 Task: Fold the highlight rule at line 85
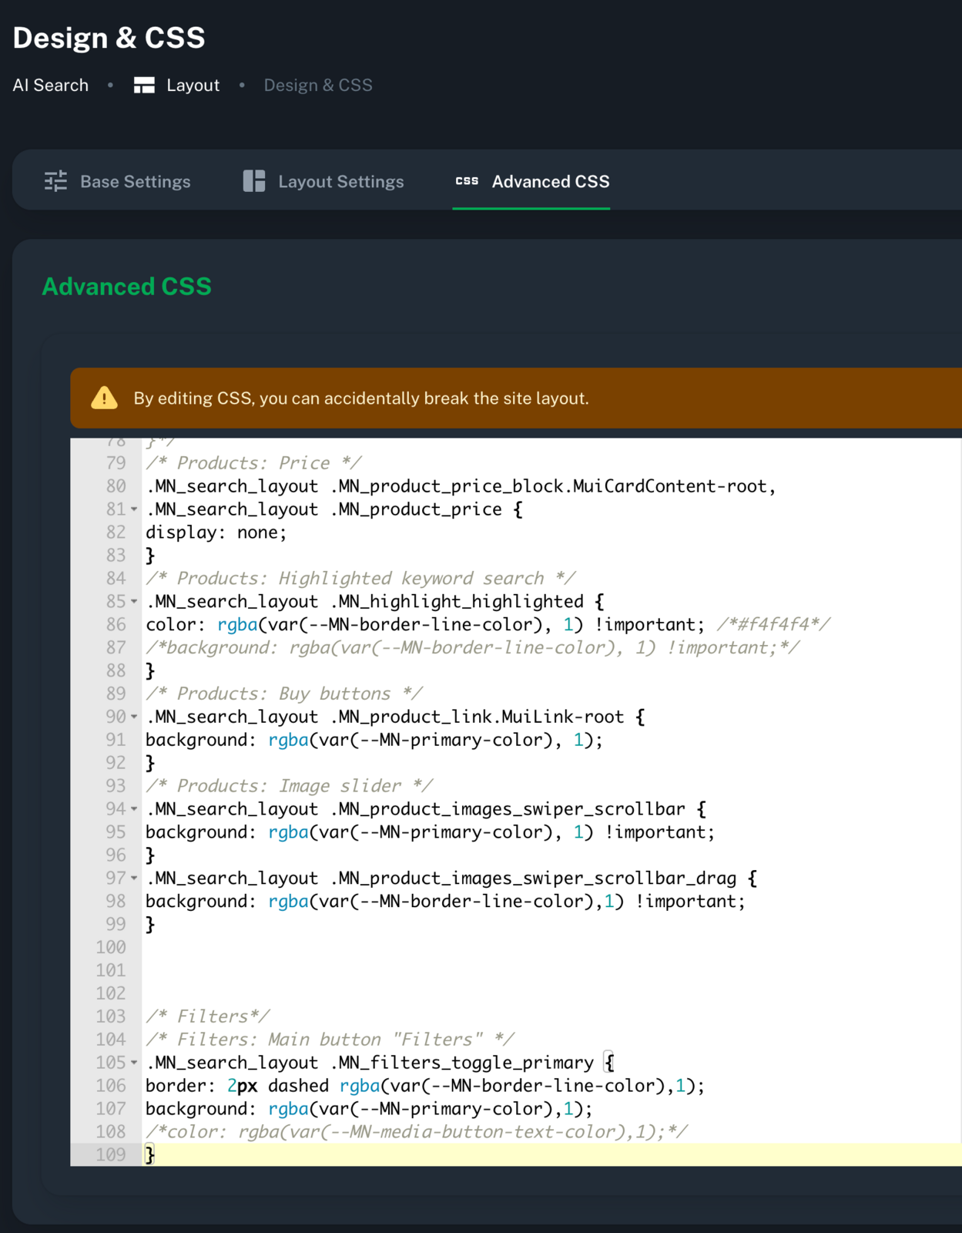point(134,602)
